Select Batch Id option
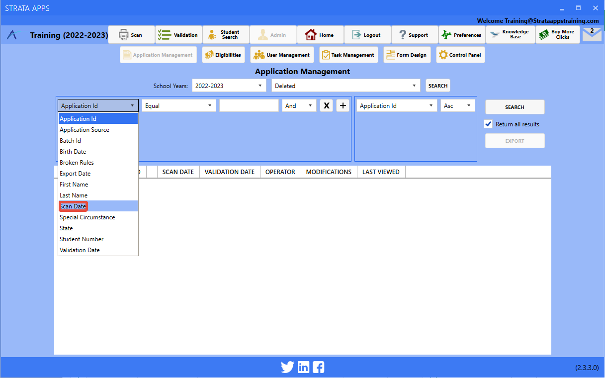The height and width of the screenshot is (378, 605). tap(98, 141)
